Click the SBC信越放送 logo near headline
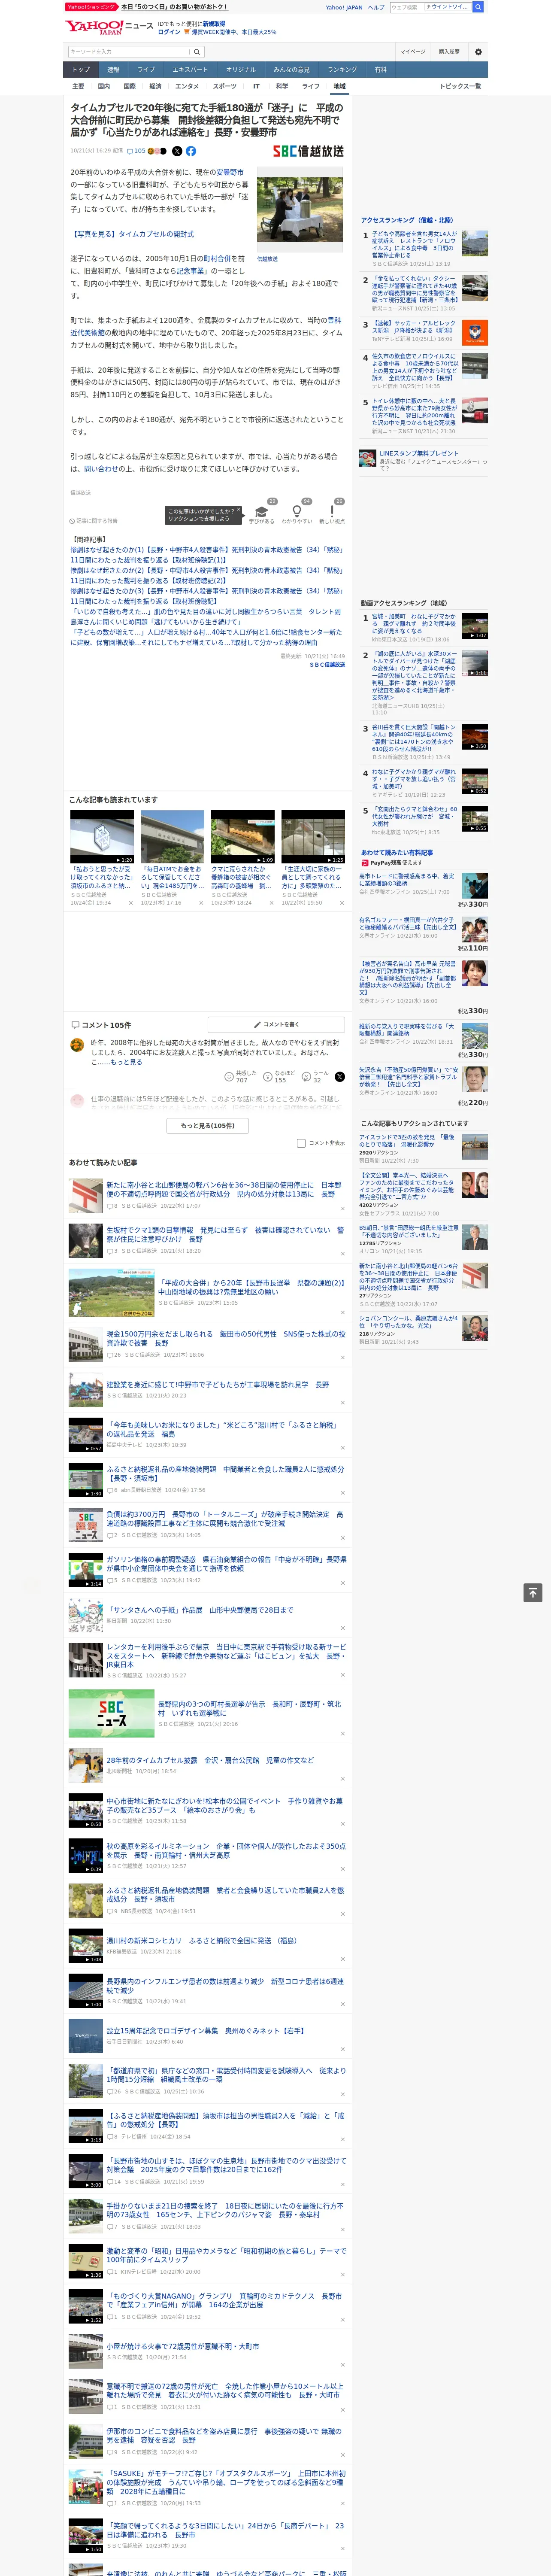The image size is (551, 2576). coord(308,151)
